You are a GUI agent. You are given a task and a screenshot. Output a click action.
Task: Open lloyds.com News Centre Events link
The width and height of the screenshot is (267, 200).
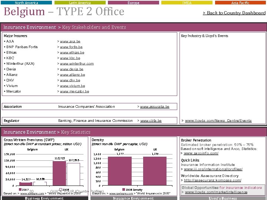[x=218, y=121]
